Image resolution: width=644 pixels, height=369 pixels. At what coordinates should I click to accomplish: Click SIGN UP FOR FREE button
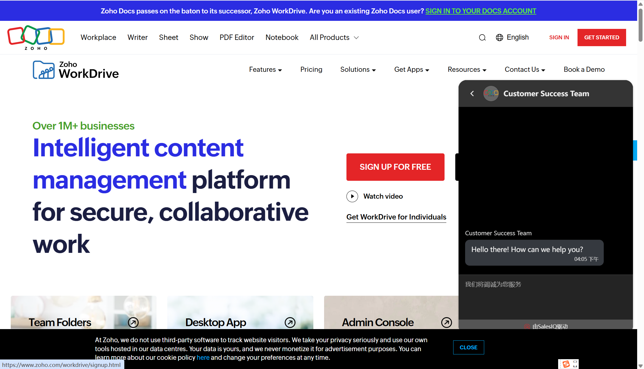pos(395,167)
